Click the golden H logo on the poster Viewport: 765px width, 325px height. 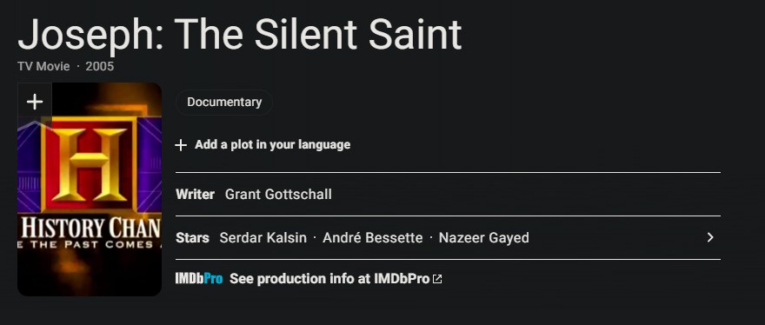click(90, 165)
